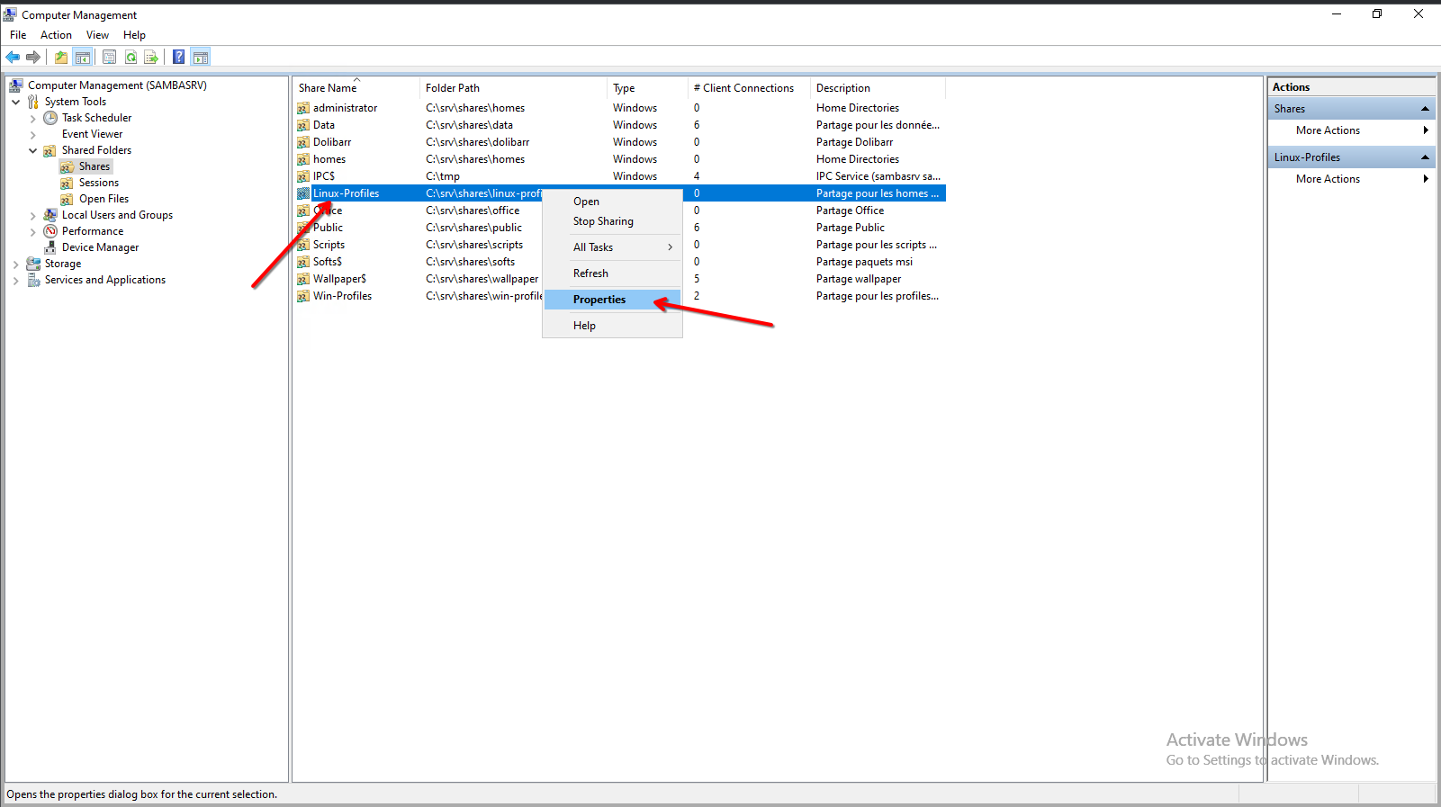Screen dimensions: 1441x807
Task: Sort by # Client Connections column header
Action: (749, 88)
